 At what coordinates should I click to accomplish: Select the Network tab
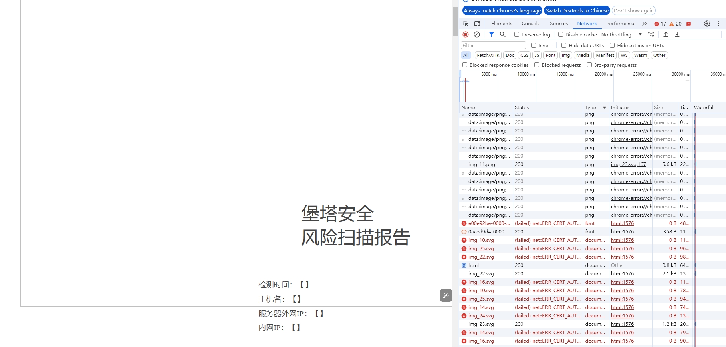click(x=587, y=24)
